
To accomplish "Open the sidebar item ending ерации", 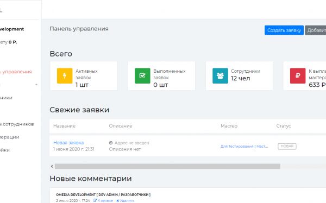I will pyautogui.click(x=10, y=137).
